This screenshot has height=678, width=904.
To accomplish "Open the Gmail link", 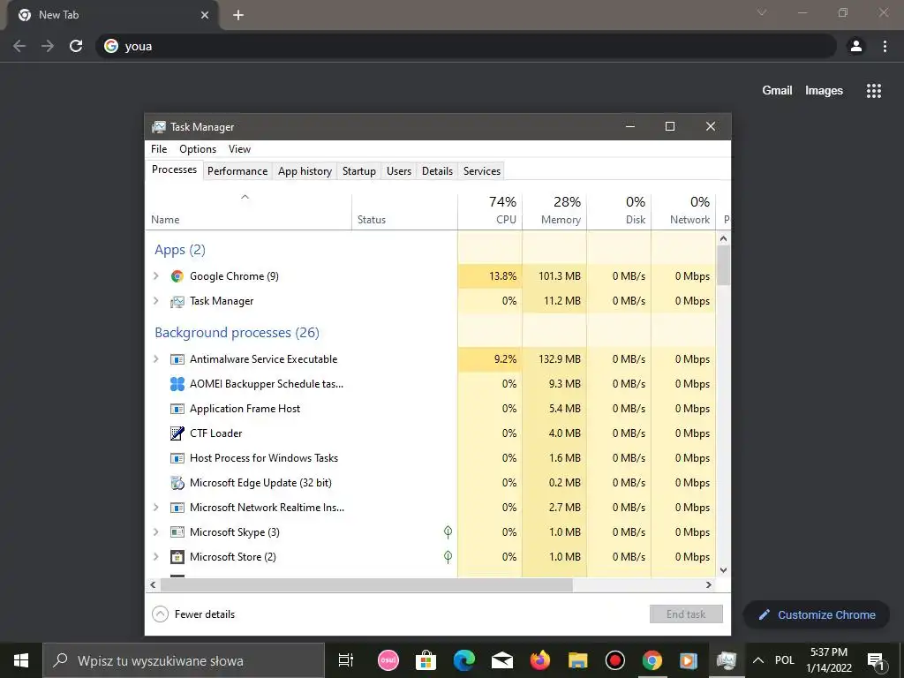I will point(777,91).
